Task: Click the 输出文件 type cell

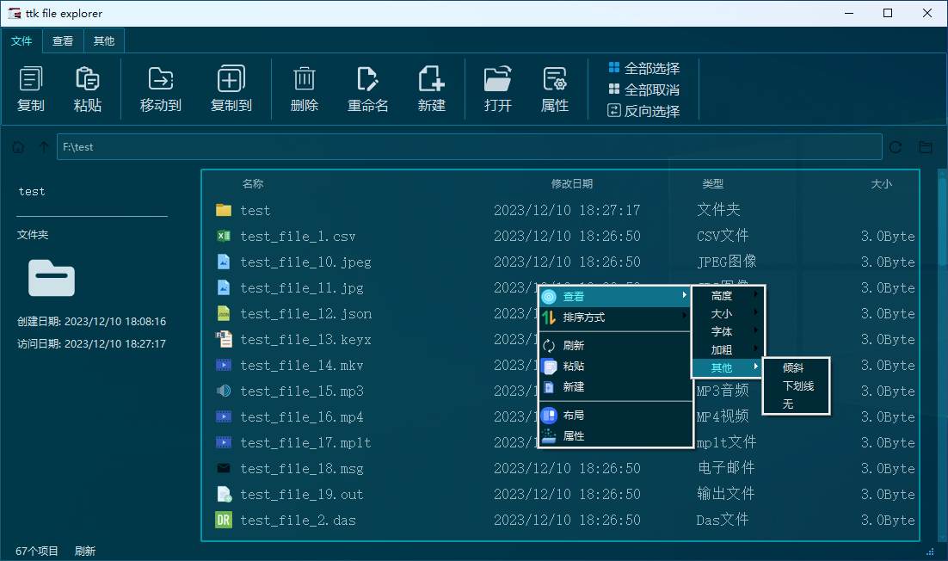Action: coord(725,494)
